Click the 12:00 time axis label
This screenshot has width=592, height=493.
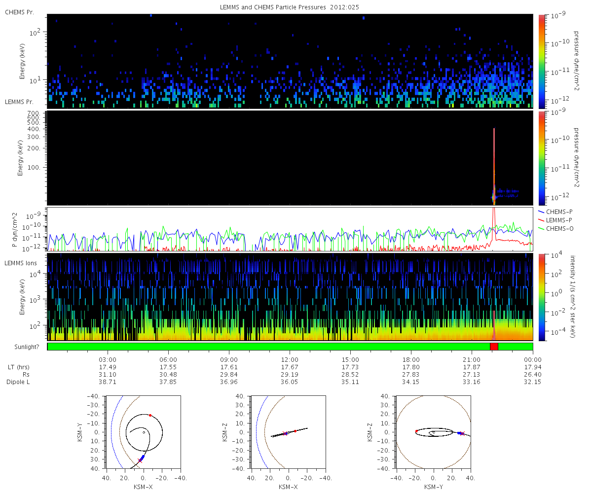[x=290, y=359]
